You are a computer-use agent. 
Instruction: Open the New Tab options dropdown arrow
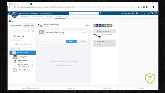(x=63, y=17)
